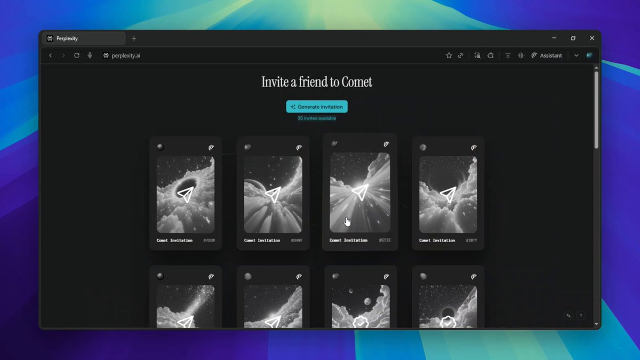The height and width of the screenshot is (360, 640).
Task: Click the forward navigation arrow
Action: [63, 55]
